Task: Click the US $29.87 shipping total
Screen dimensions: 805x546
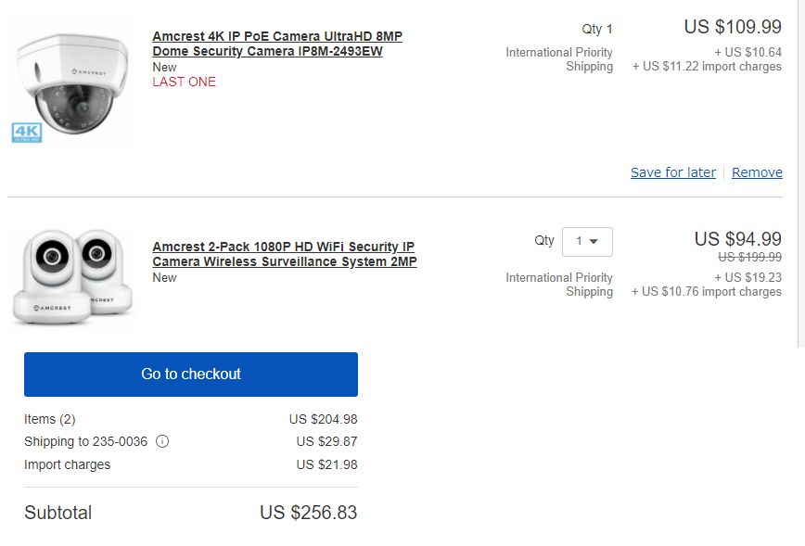Action: click(326, 442)
